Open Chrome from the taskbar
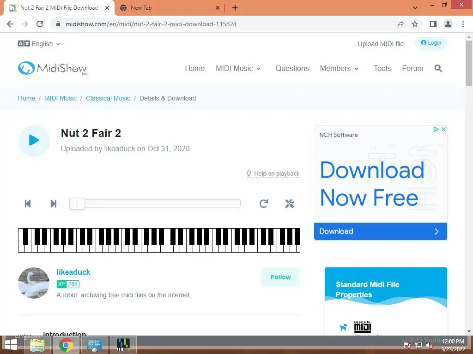473x354 pixels. tap(66, 345)
